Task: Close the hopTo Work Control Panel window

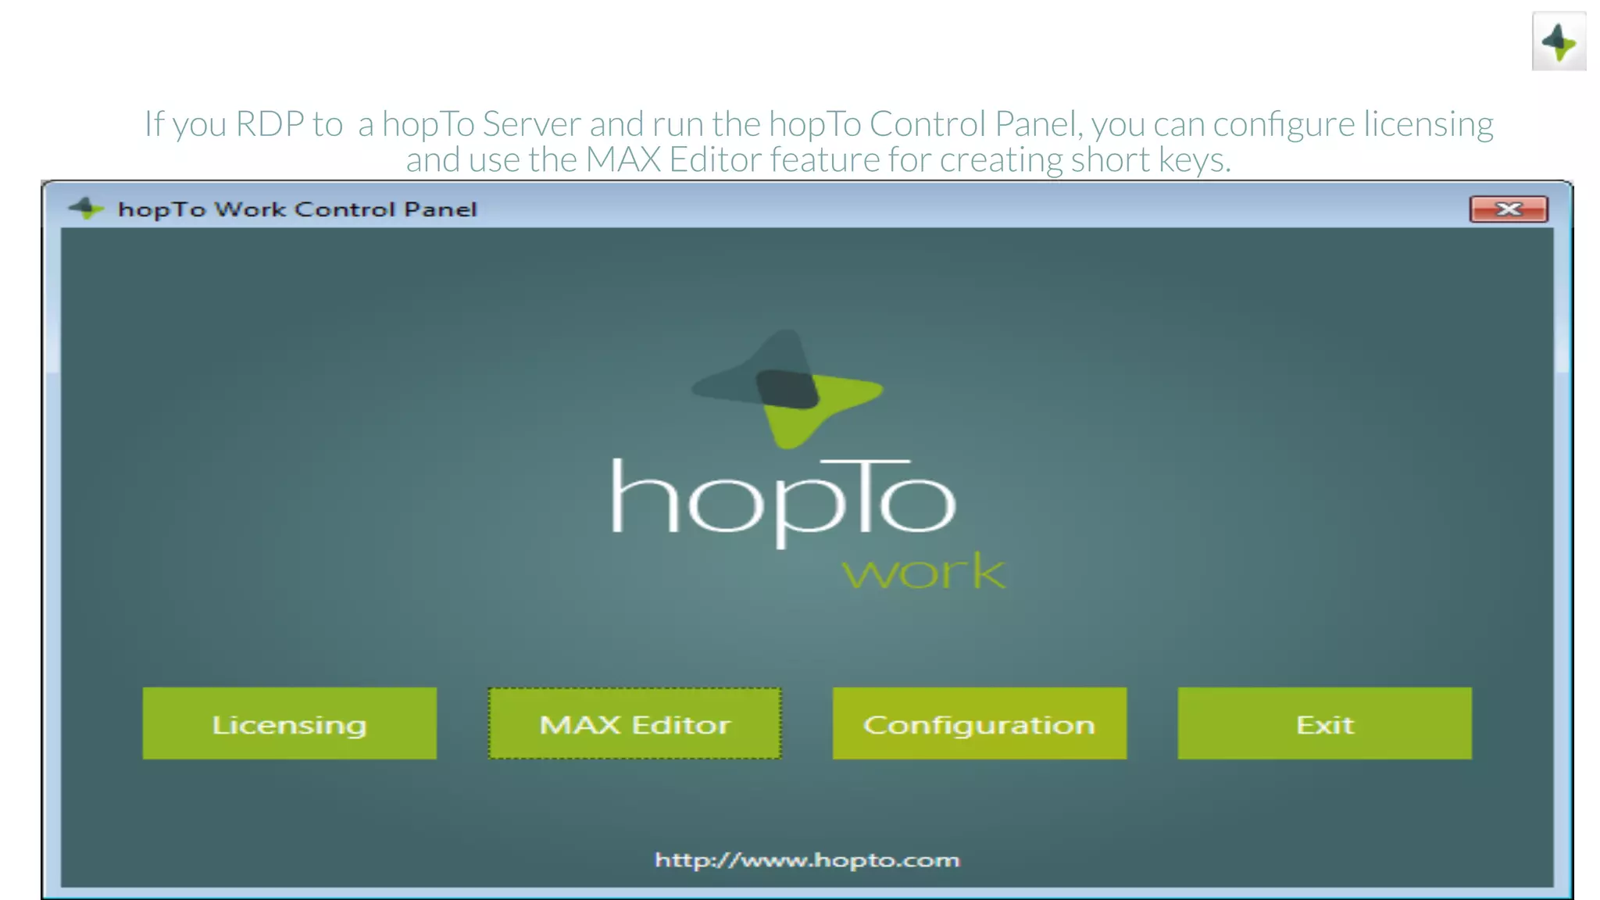Action: click(1509, 209)
